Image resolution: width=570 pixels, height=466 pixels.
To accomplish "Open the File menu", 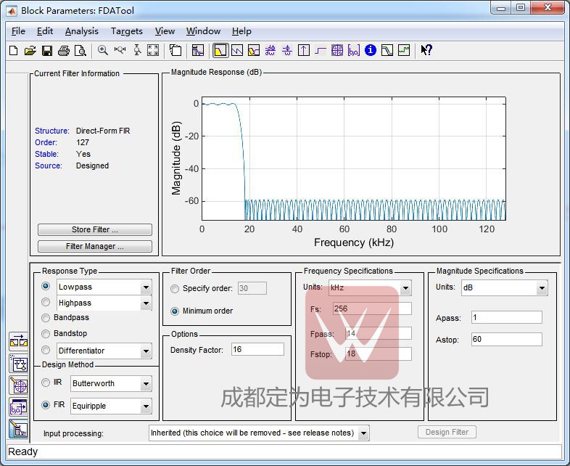I will coord(18,31).
